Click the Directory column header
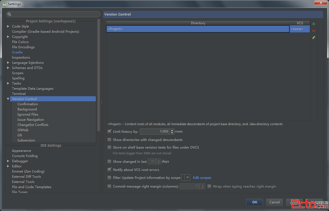Viewport: 329px width, 211px height. click(x=198, y=23)
